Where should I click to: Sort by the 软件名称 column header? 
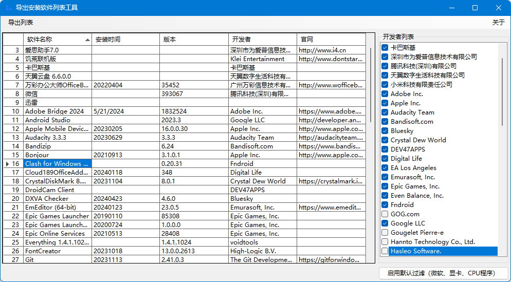[x=58, y=40]
